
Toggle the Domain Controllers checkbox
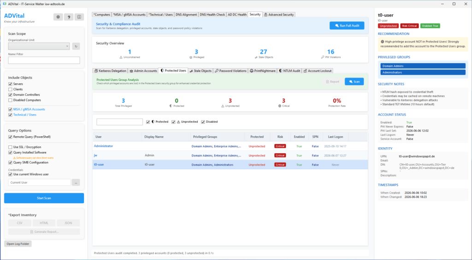point(10,95)
